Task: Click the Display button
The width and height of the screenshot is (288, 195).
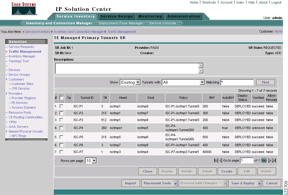Action: (x=167, y=171)
